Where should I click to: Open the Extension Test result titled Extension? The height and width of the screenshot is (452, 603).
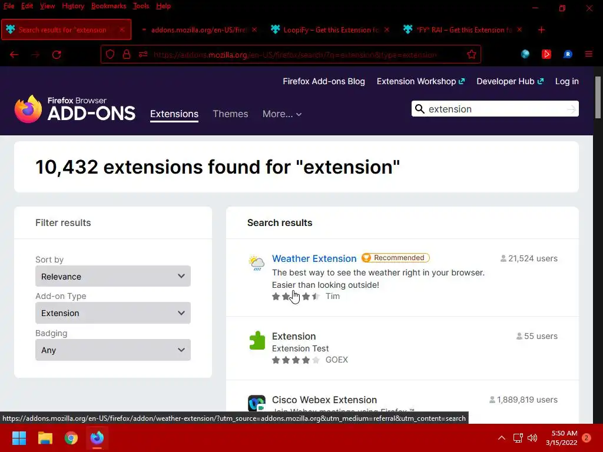(294, 336)
